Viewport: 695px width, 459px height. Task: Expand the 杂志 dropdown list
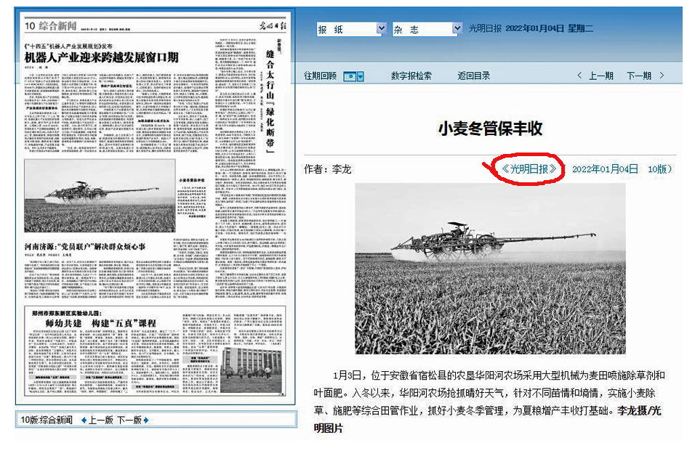point(457,29)
